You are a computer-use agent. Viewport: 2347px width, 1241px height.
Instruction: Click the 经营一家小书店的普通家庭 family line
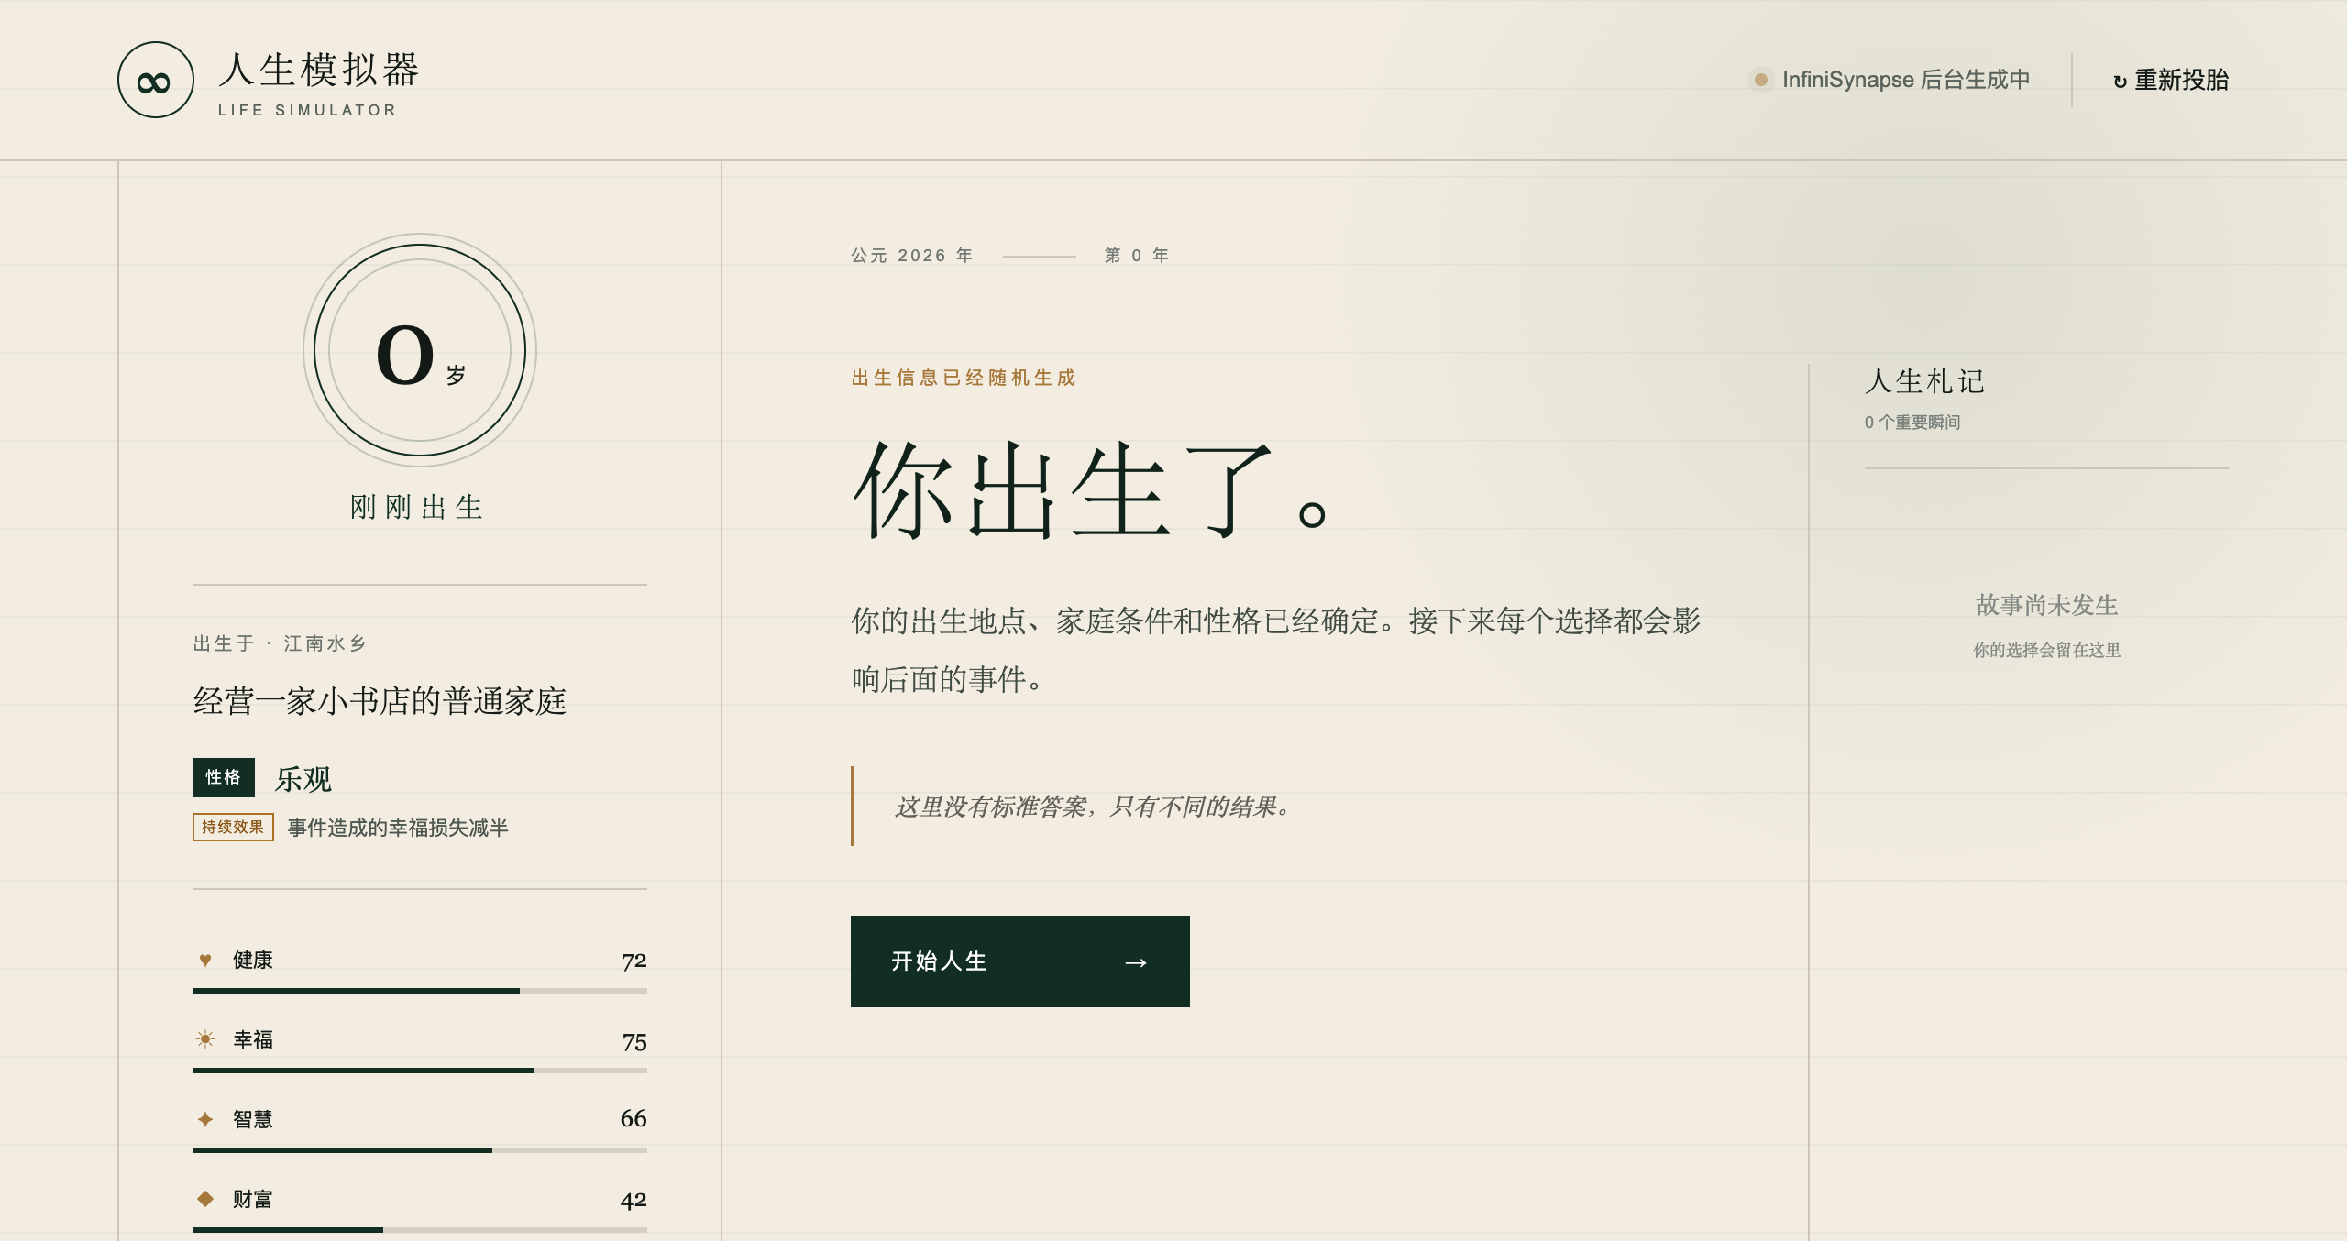click(x=380, y=701)
